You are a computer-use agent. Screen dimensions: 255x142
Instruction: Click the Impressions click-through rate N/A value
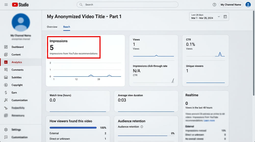[x=137, y=71]
